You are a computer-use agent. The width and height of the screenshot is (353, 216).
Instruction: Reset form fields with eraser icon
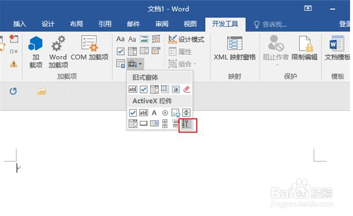click(186, 89)
